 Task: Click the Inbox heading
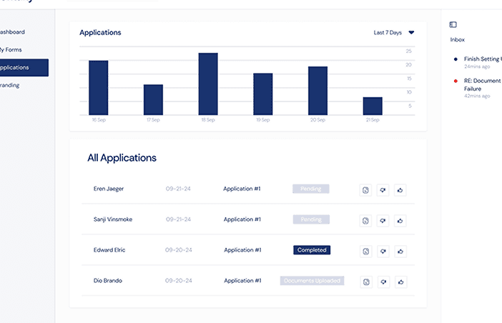(457, 39)
